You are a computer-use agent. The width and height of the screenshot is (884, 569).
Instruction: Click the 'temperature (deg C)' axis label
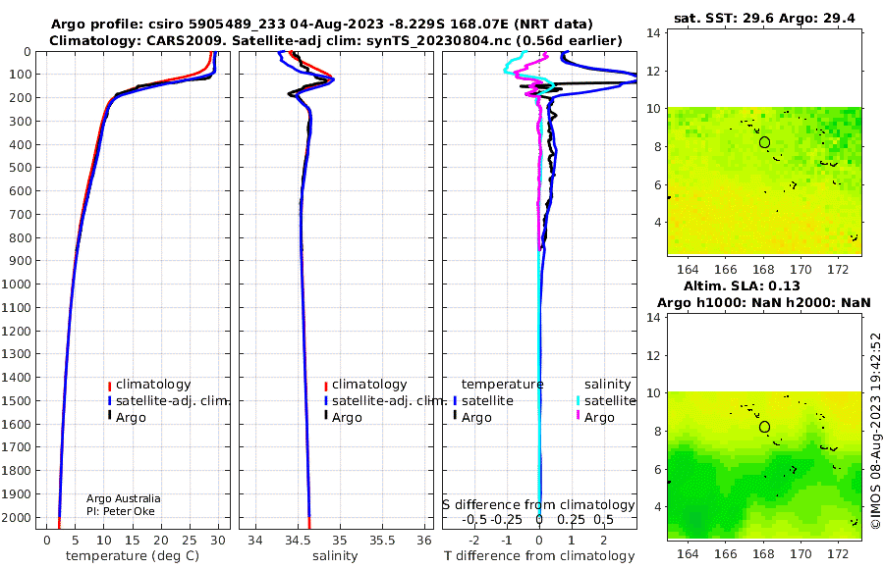point(133,556)
